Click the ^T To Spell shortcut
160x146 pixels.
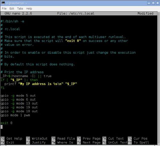click(x=139, y=142)
